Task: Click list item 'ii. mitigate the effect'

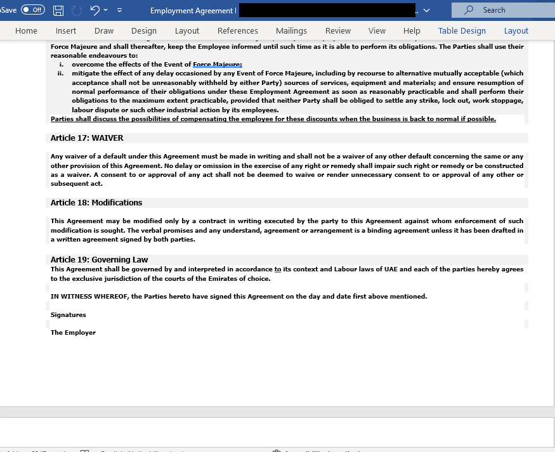Action: click(x=291, y=91)
